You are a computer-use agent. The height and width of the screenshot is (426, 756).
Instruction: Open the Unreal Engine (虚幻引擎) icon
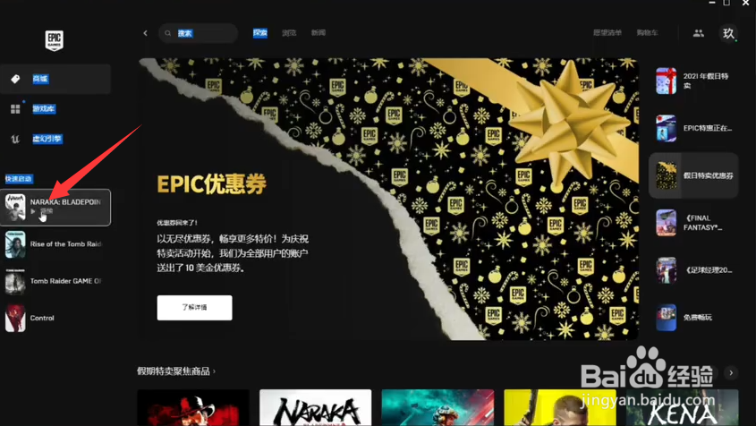[15, 139]
